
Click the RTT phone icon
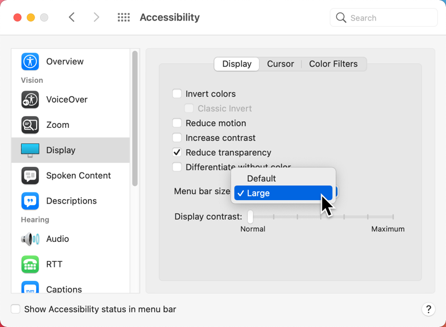30,264
